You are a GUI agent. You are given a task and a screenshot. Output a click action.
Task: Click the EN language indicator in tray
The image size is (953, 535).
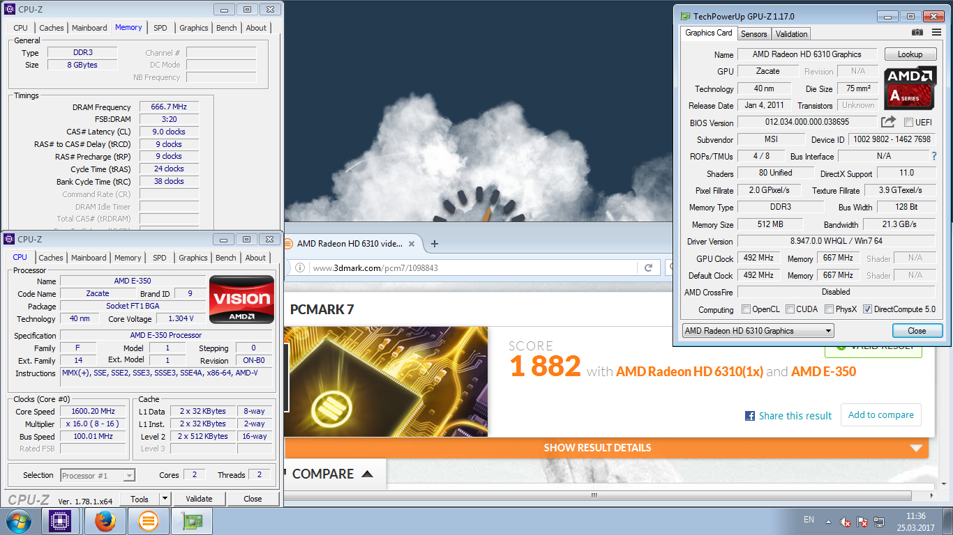click(x=809, y=520)
